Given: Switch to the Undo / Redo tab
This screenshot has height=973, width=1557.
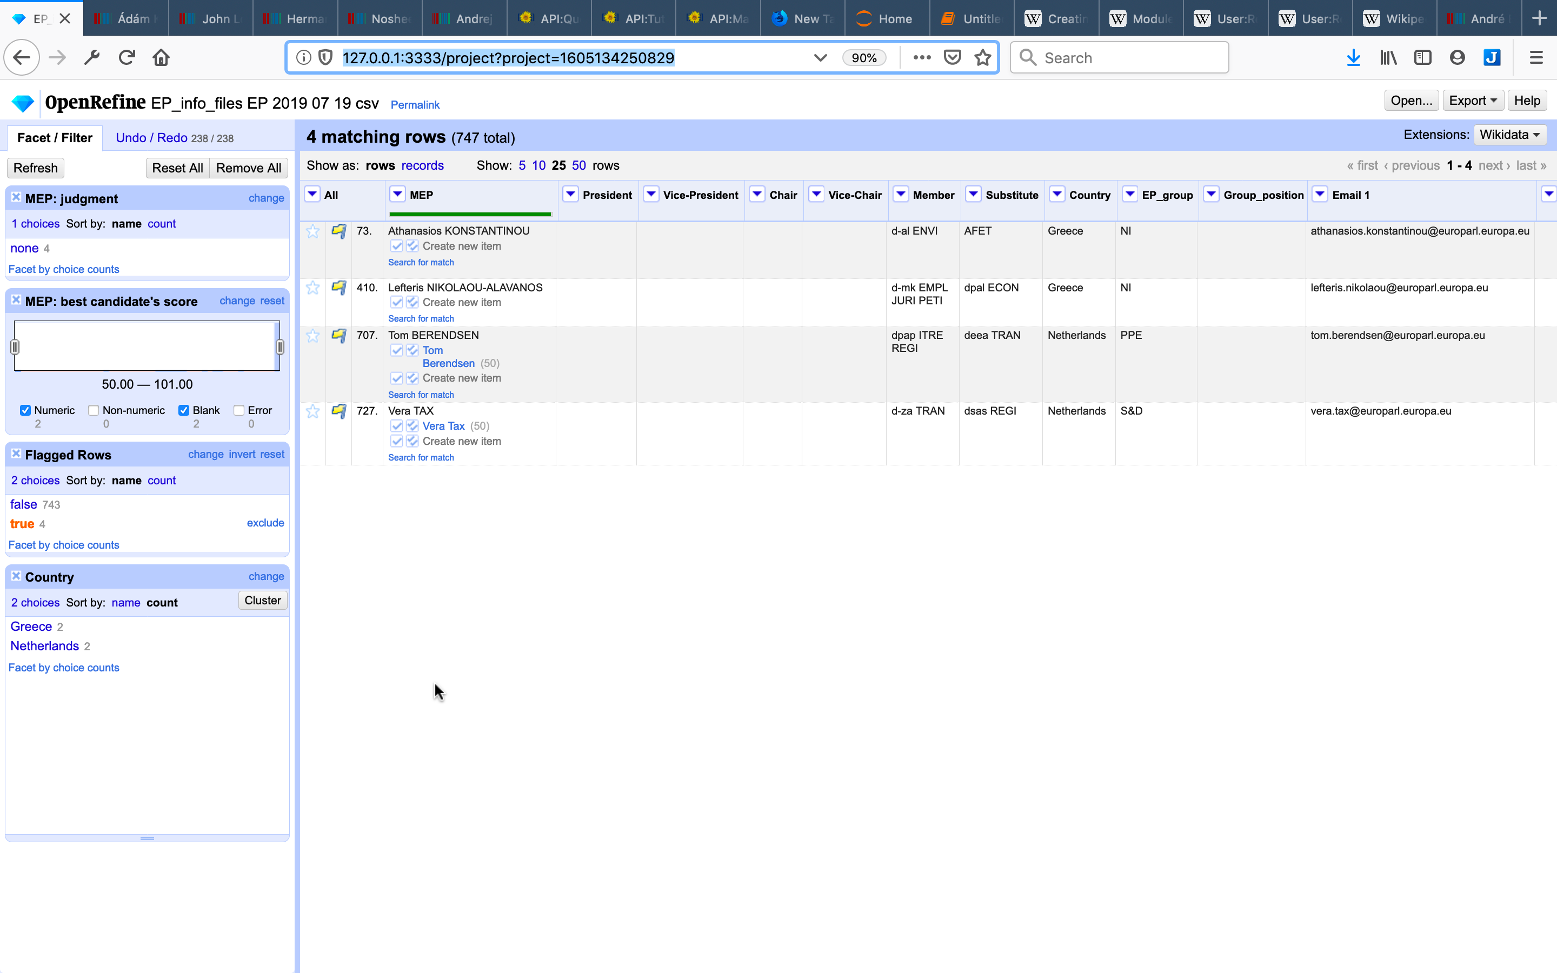Looking at the screenshot, I should pyautogui.click(x=151, y=138).
